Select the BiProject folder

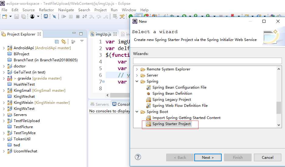click(x=18, y=54)
